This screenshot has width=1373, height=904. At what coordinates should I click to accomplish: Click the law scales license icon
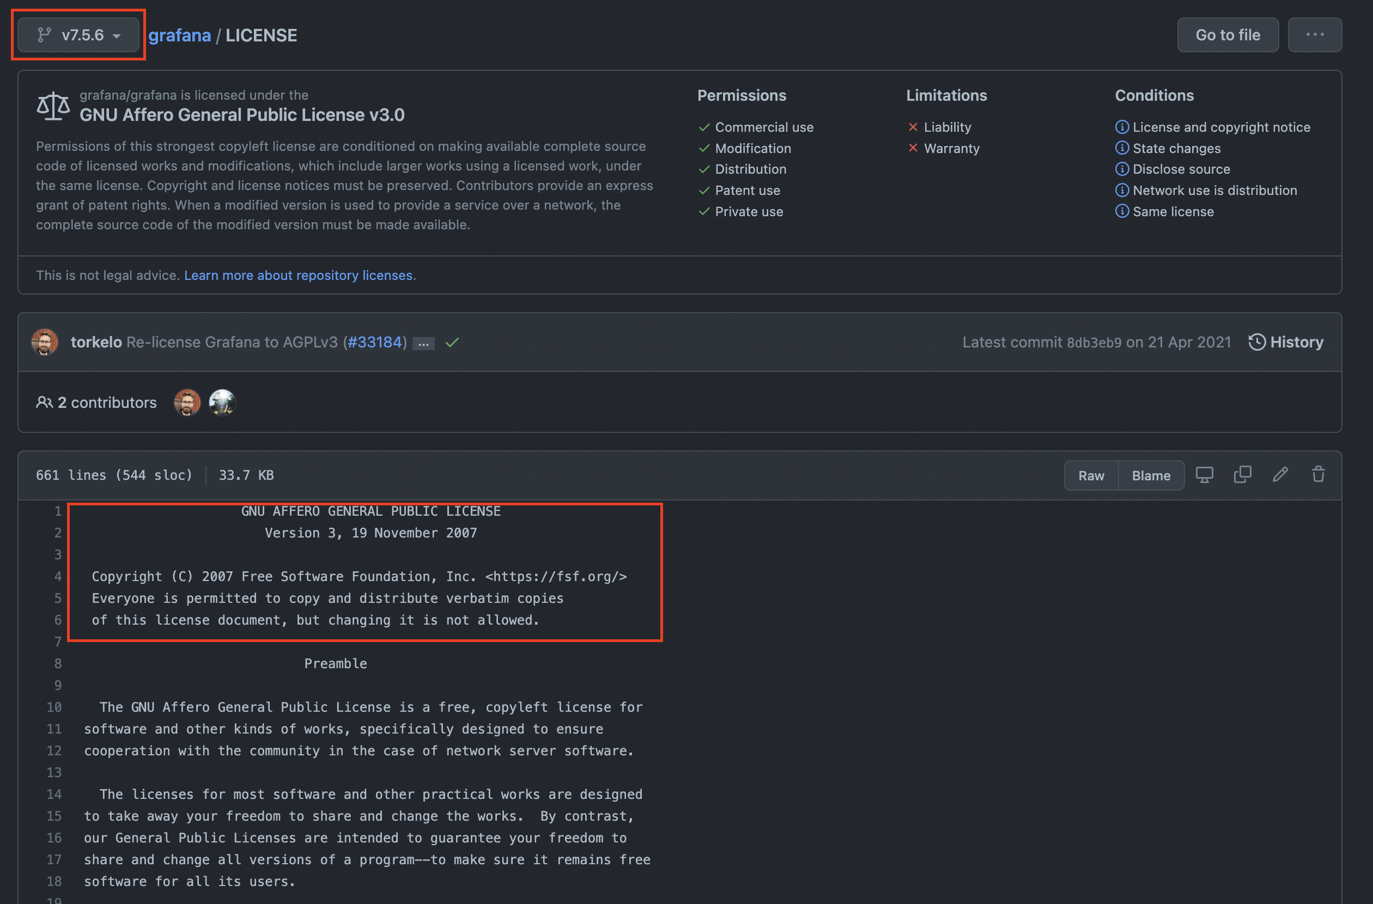click(x=53, y=106)
